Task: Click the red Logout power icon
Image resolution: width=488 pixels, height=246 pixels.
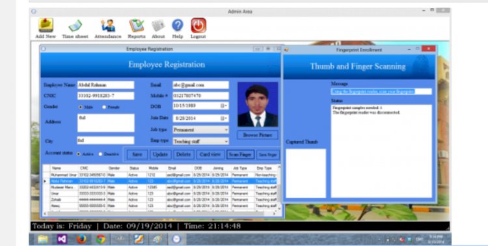Action: (x=198, y=28)
